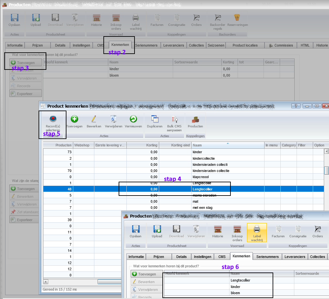Viewport: 329px width, 299px height.
Task: Click the Record(s) selecteren icon
Action: coord(53,119)
